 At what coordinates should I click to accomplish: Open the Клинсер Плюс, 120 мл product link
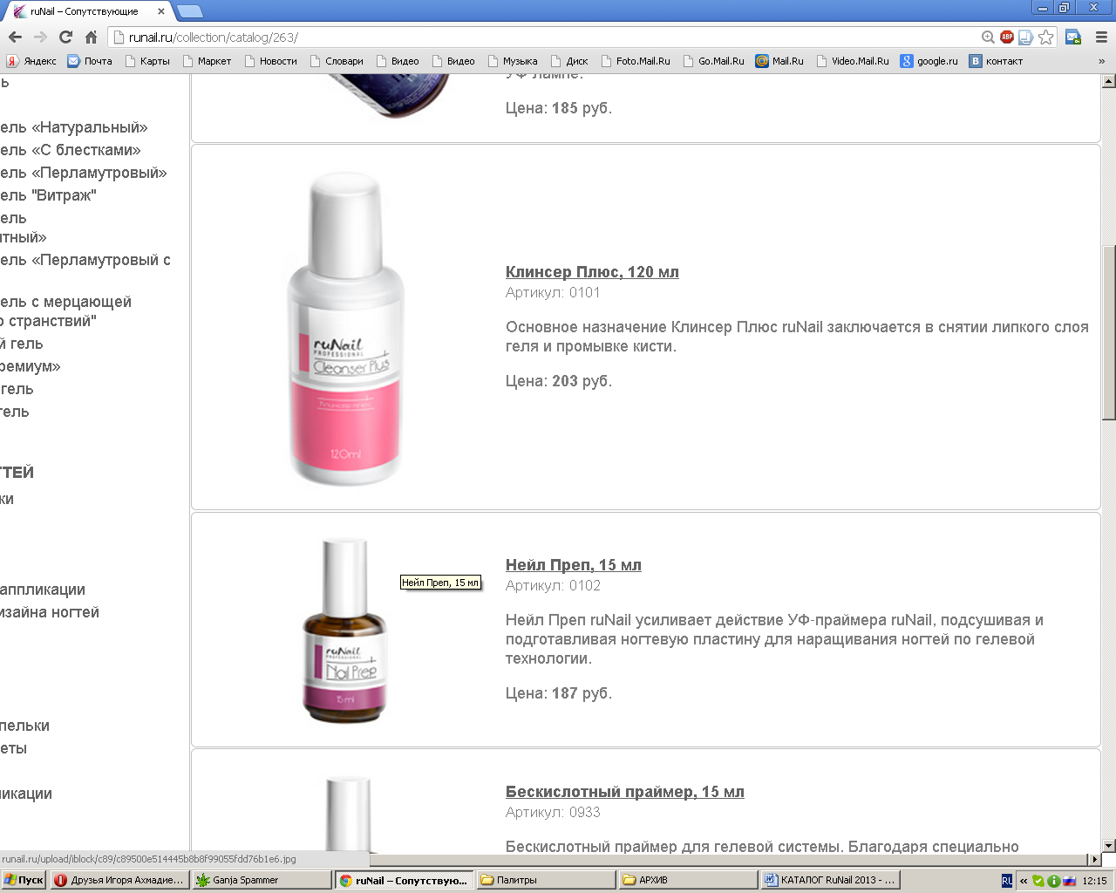pyautogui.click(x=592, y=272)
